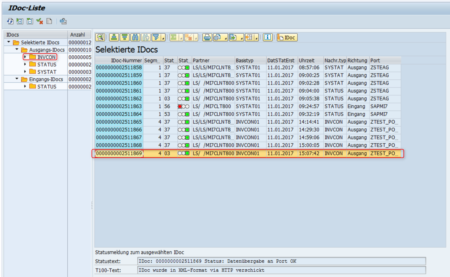This screenshot has width=450, height=277.
Task: Click the SAPMI7 port cell in row 2511864
Action: pos(385,114)
